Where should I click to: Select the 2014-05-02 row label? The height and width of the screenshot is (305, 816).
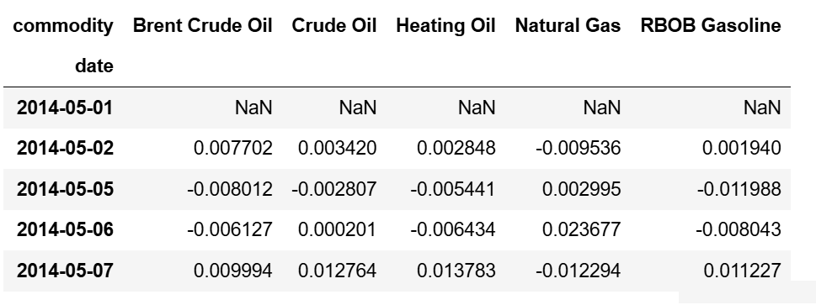[x=65, y=148]
